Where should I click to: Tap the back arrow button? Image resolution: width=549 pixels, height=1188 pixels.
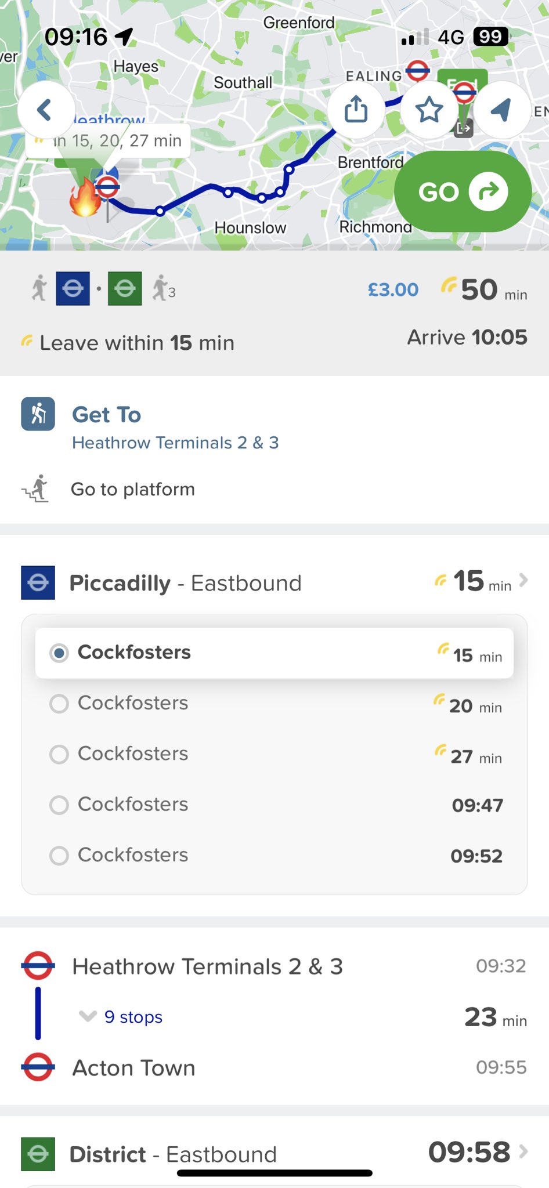tap(46, 110)
